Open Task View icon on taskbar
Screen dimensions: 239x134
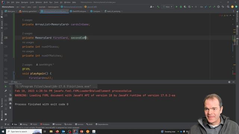click(45, 131)
